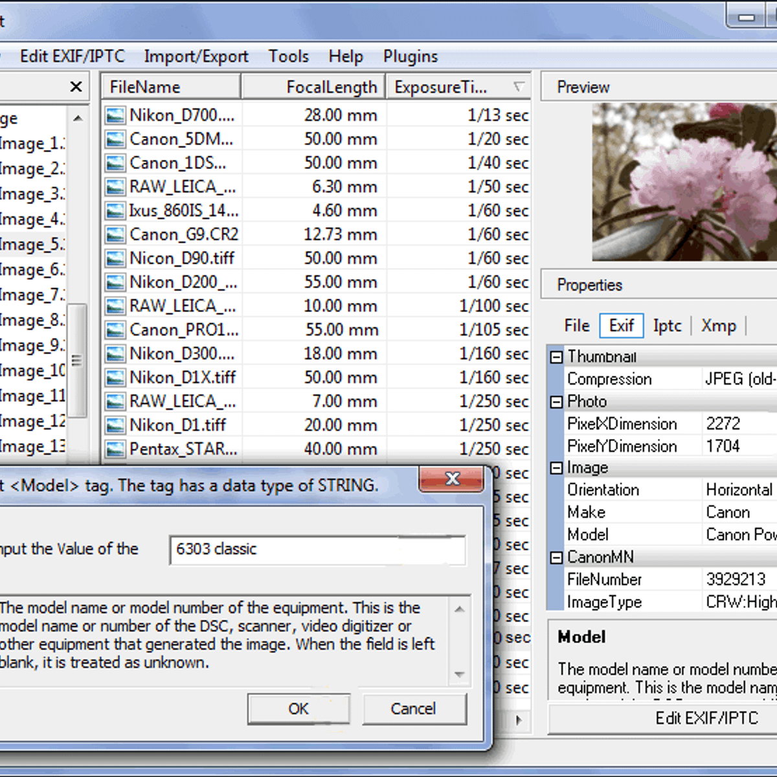Switch to the Iptc properties tab
777x777 pixels.
tap(667, 326)
